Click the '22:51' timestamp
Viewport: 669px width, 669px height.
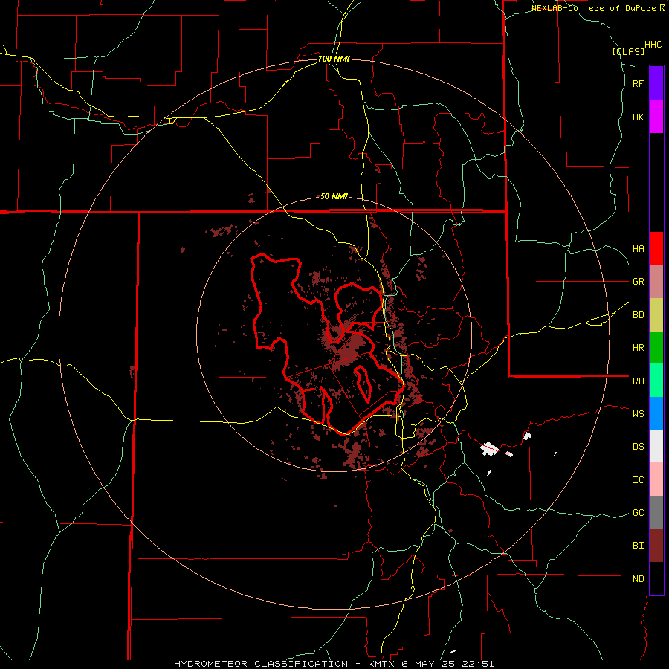click(478, 664)
